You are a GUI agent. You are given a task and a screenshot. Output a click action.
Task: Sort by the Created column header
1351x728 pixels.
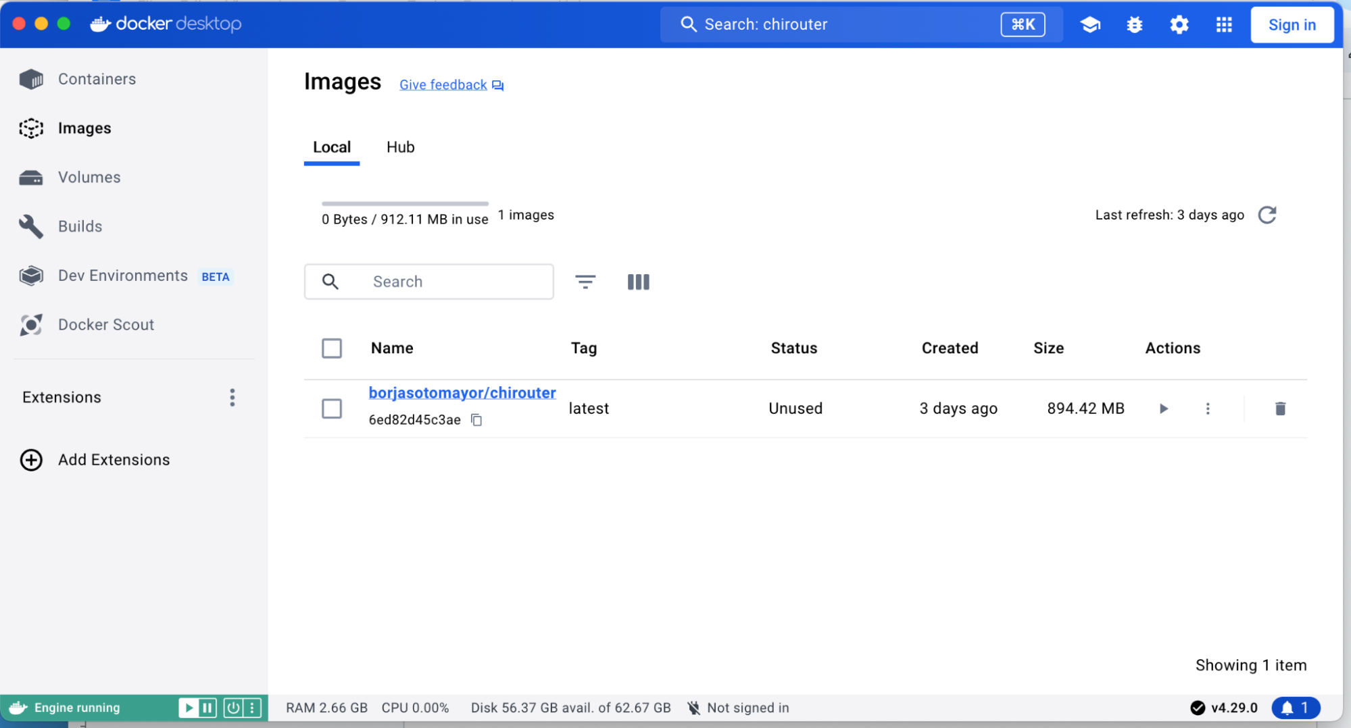pos(950,348)
